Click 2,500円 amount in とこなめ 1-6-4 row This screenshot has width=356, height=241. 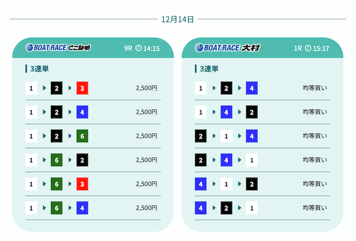(x=147, y=208)
